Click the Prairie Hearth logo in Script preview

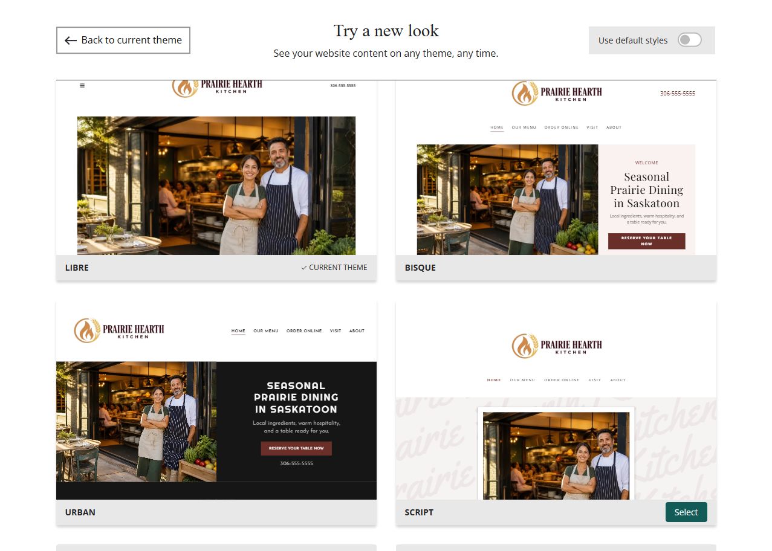pyautogui.click(x=557, y=346)
